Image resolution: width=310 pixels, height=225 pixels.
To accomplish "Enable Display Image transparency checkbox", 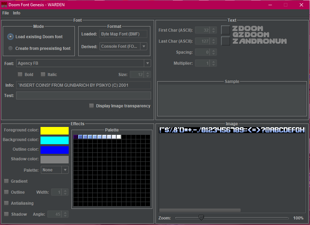I will (x=91, y=106).
